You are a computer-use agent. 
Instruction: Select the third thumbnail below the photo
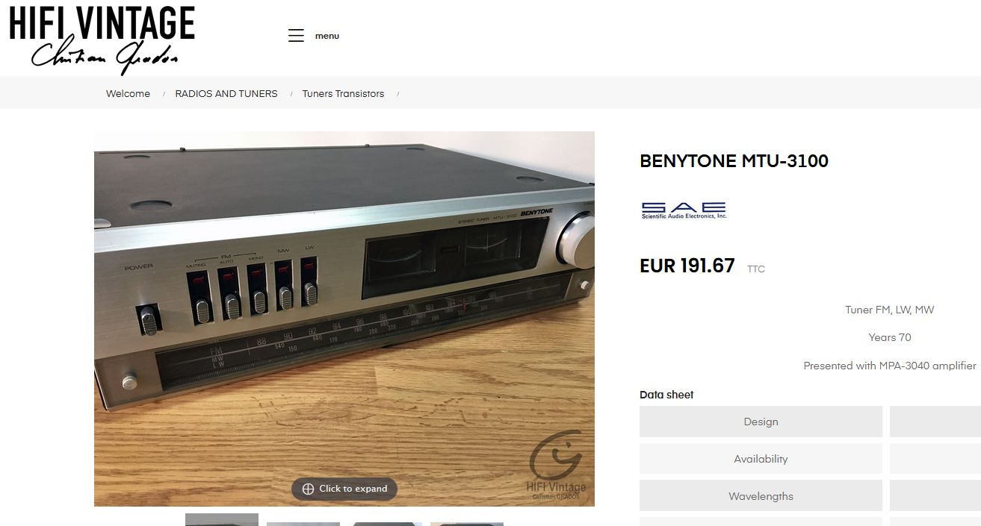click(386, 524)
